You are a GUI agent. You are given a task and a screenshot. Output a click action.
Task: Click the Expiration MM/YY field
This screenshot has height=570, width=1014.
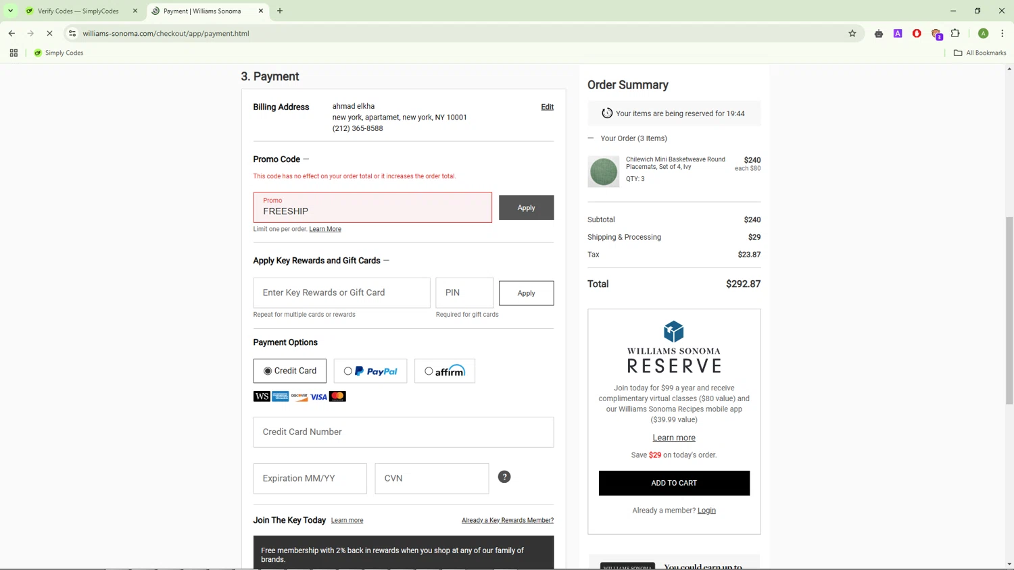(310, 478)
